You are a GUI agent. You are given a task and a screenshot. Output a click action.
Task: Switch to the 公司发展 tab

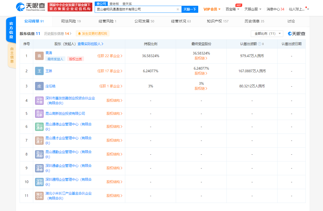tap(144, 21)
